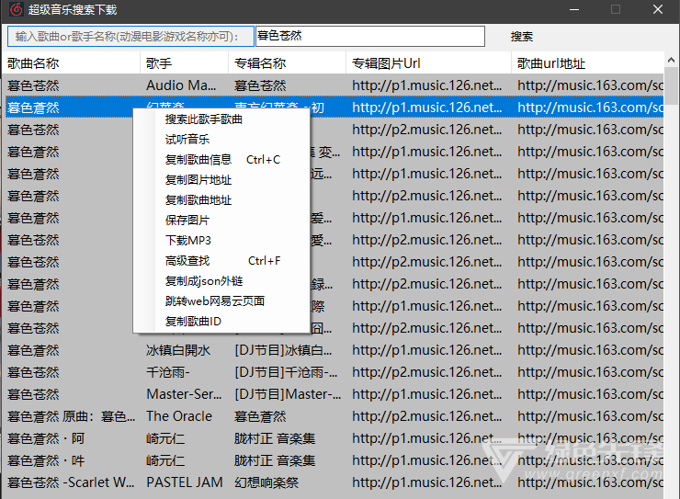Select '搜索此歌手歌曲' from context menu
The image size is (680, 499).
point(204,119)
